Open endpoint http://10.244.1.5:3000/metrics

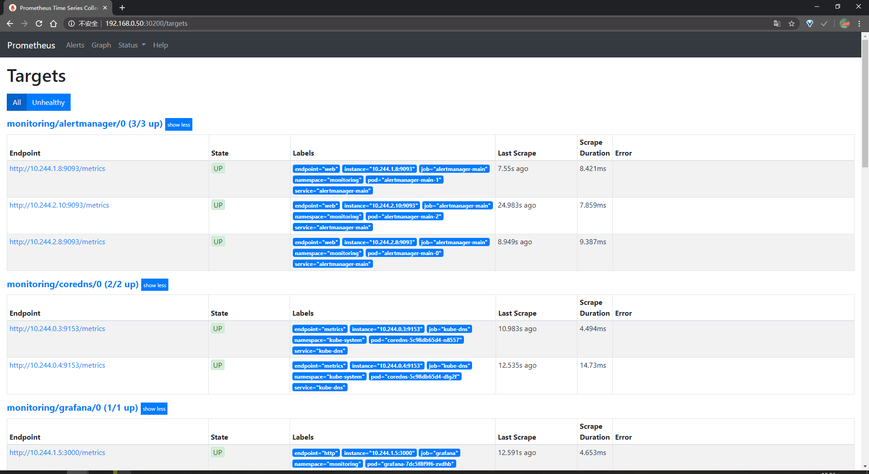tap(57, 453)
